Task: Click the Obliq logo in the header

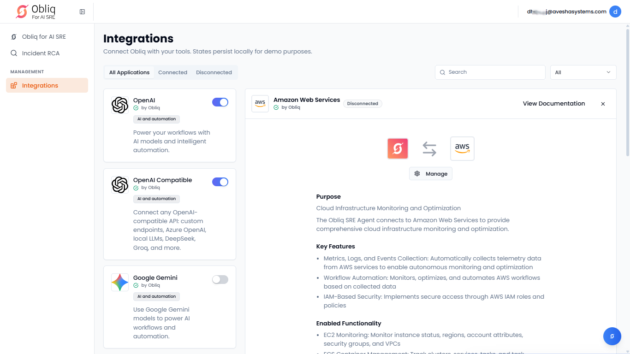Action: click(x=36, y=12)
